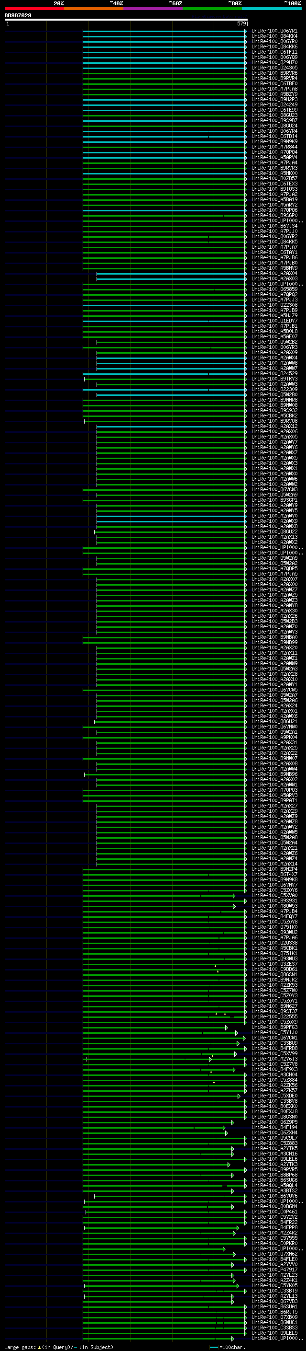Image resolution: width=306 pixels, height=1351 pixels.
Task: Select hit label UniRef100_B9H2P3
Action: point(274,100)
